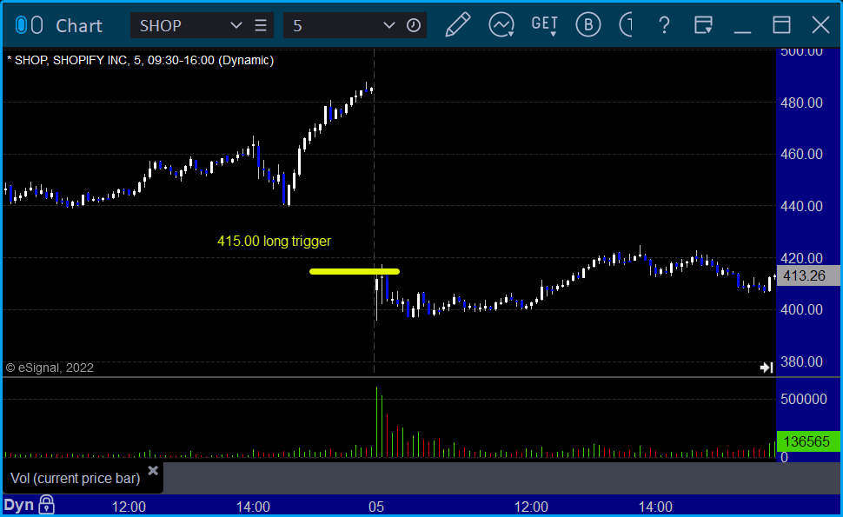Expand the interval dropdown arrow

pyautogui.click(x=388, y=25)
